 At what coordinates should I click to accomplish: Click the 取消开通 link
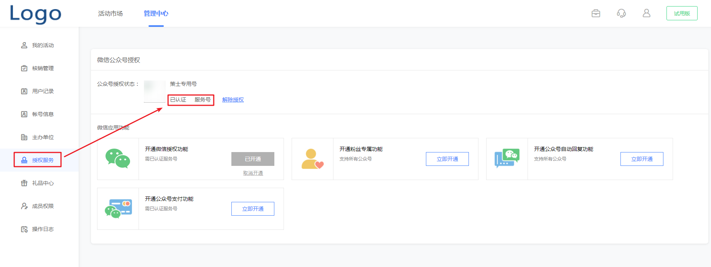pyautogui.click(x=253, y=173)
